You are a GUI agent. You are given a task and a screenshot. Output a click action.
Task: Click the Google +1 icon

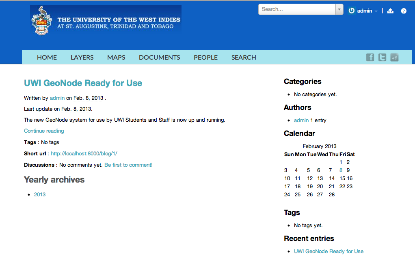click(394, 57)
